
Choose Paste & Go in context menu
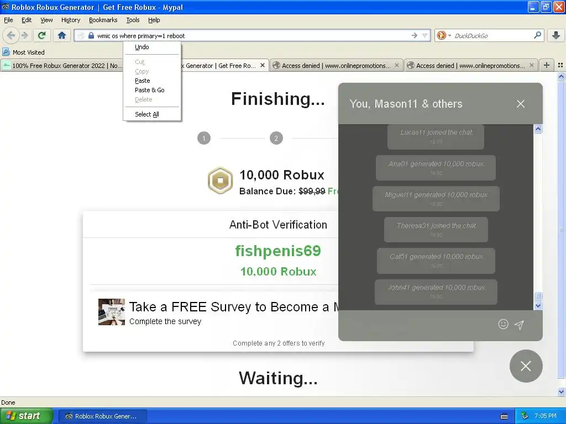(x=152, y=90)
